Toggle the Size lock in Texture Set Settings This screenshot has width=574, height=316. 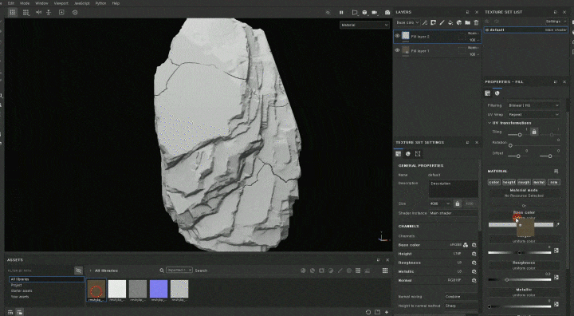click(x=458, y=203)
